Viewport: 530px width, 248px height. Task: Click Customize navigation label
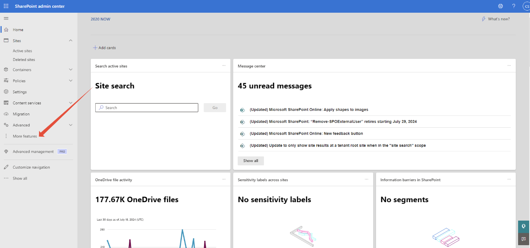pyautogui.click(x=31, y=167)
